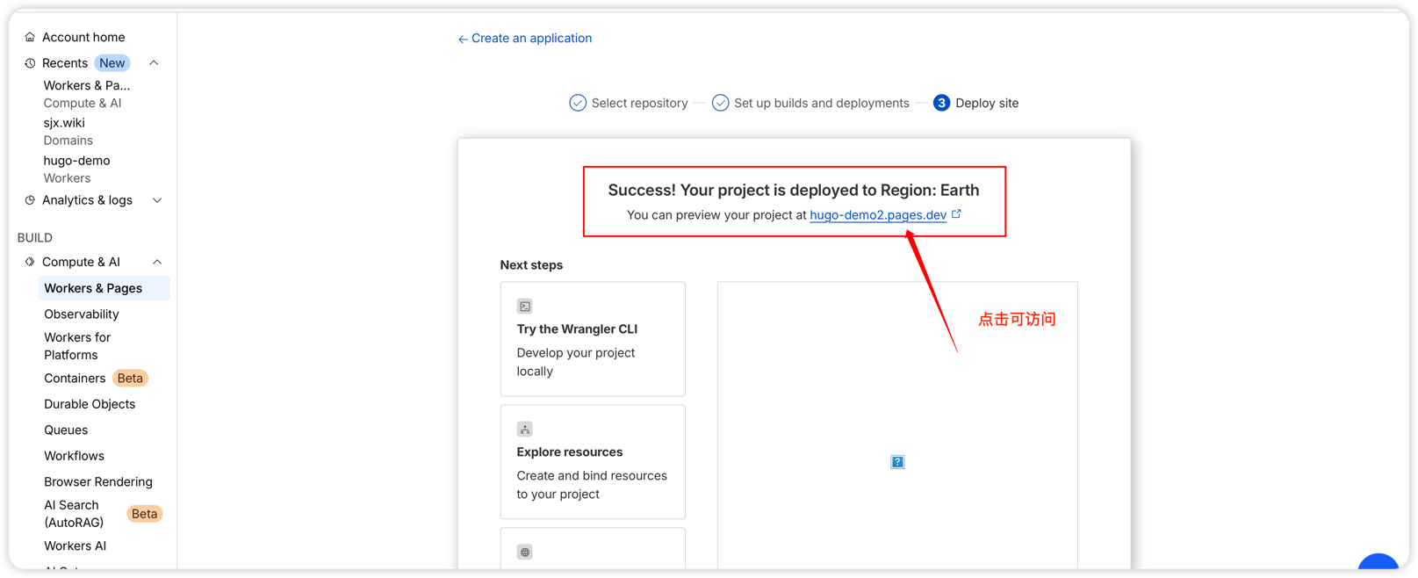1418x578 pixels.
Task: Click the external link icon beside hugo-demo2.pages.dev
Action: 956,214
